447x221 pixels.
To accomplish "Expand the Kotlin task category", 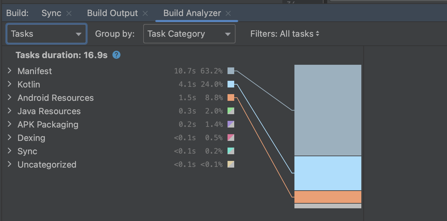I will click(x=9, y=84).
